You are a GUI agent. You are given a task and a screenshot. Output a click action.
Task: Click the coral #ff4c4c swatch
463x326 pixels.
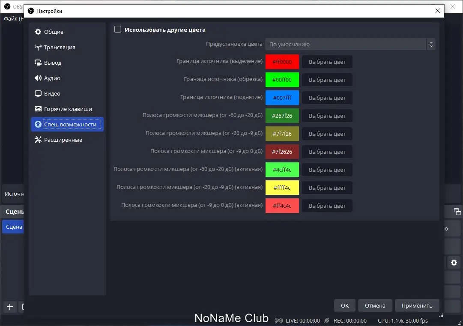(282, 206)
